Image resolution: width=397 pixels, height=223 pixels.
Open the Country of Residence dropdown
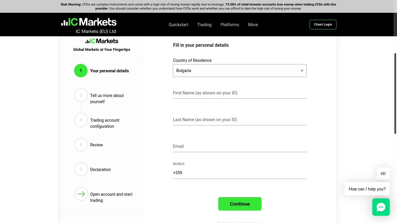pyautogui.click(x=240, y=71)
